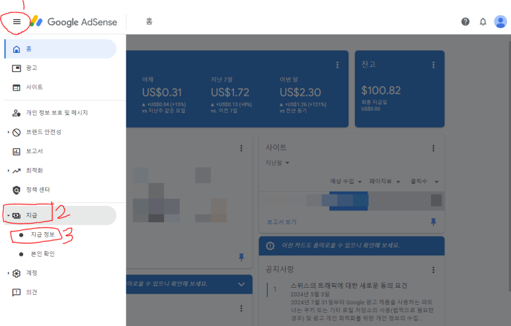511x326 pixels.
Task: Expand 브랜드 안전성 submenu arrow
Action: (x=8, y=132)
